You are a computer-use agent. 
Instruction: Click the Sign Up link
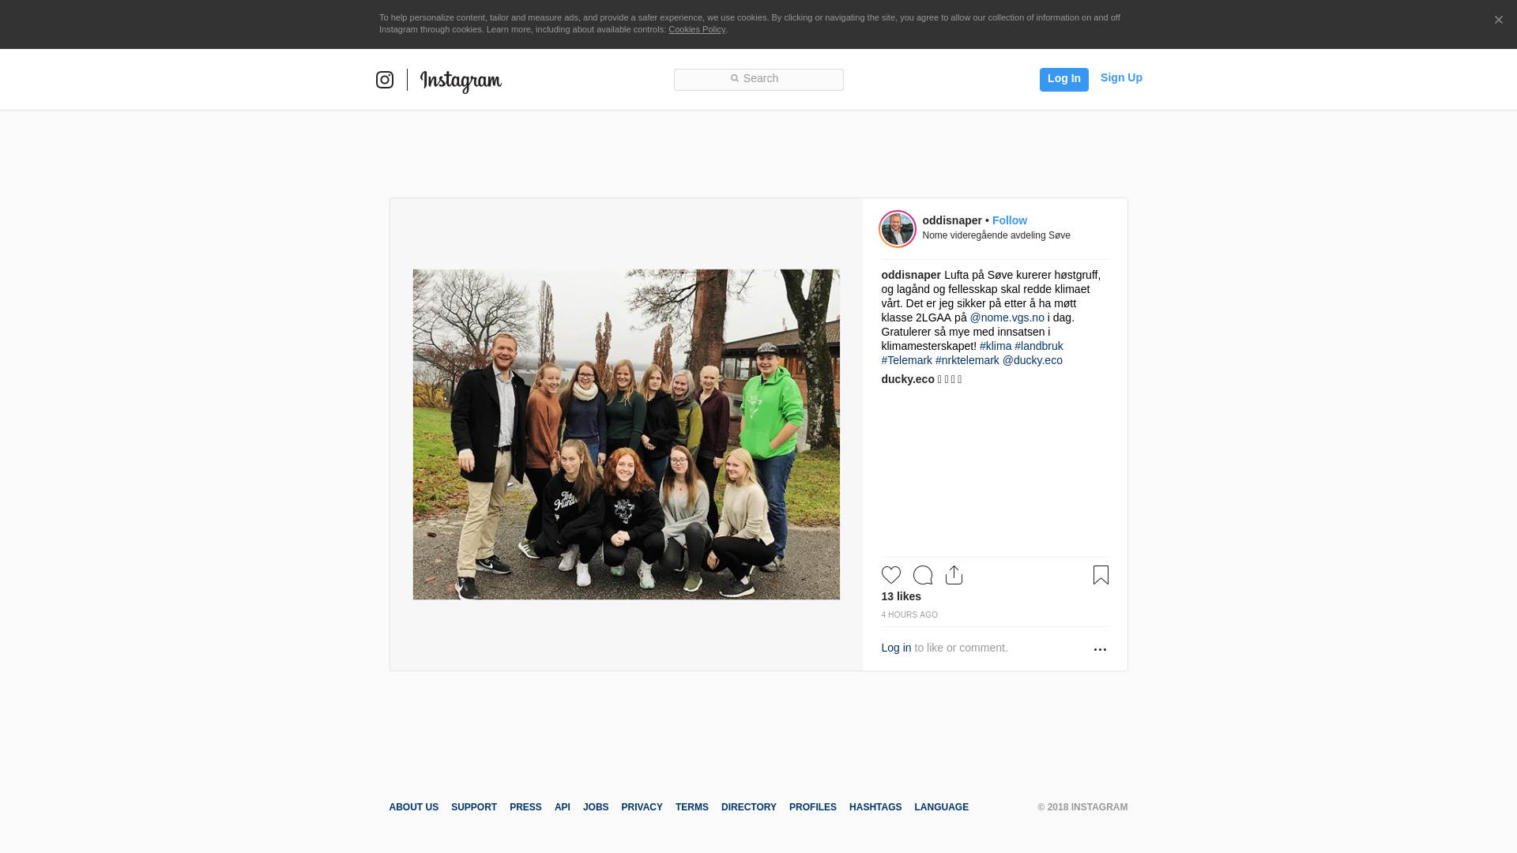tap(1121, 77)
